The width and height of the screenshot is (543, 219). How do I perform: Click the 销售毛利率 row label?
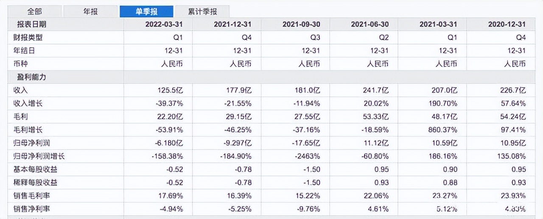(31, 196)
